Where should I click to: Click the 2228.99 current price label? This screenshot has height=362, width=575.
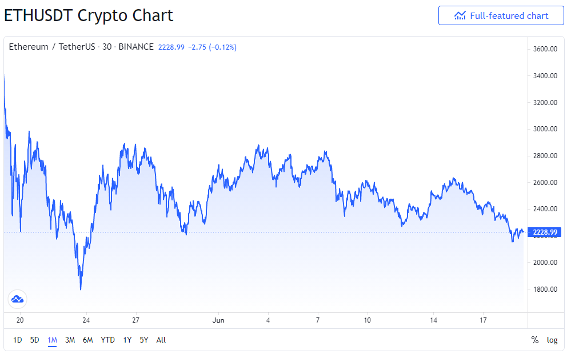click(545, 232)
